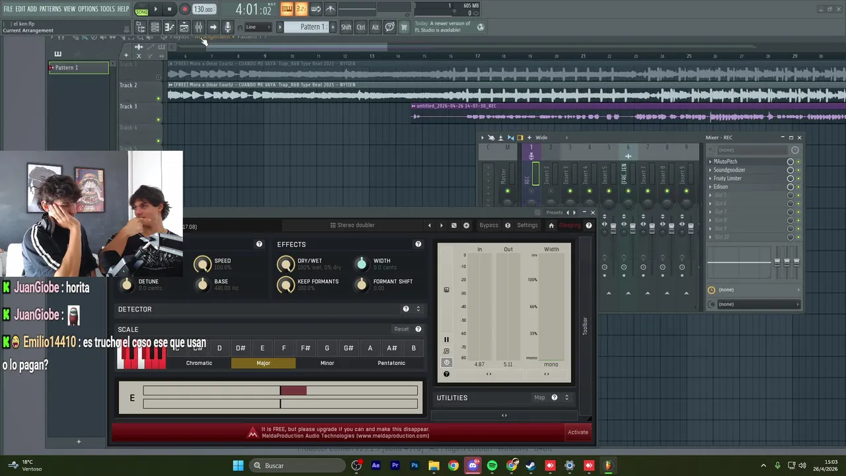
Task: Expand Fruity Limiter slot arrow
Action: tap(711, 178)
